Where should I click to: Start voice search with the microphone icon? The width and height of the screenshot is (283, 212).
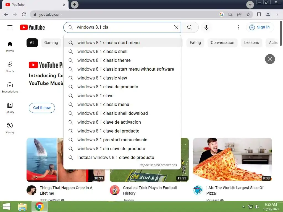click(x=206, y=27)
